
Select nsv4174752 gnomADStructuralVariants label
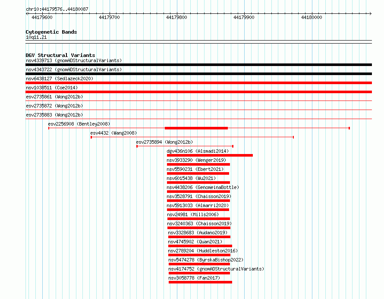216,269
